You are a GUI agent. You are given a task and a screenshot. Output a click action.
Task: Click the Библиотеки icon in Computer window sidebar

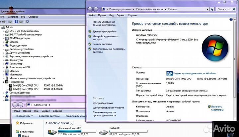pos(18,131)
